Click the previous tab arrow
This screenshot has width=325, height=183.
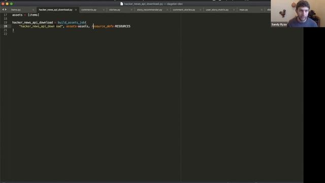pyautogui.click(x=3, y=10)
